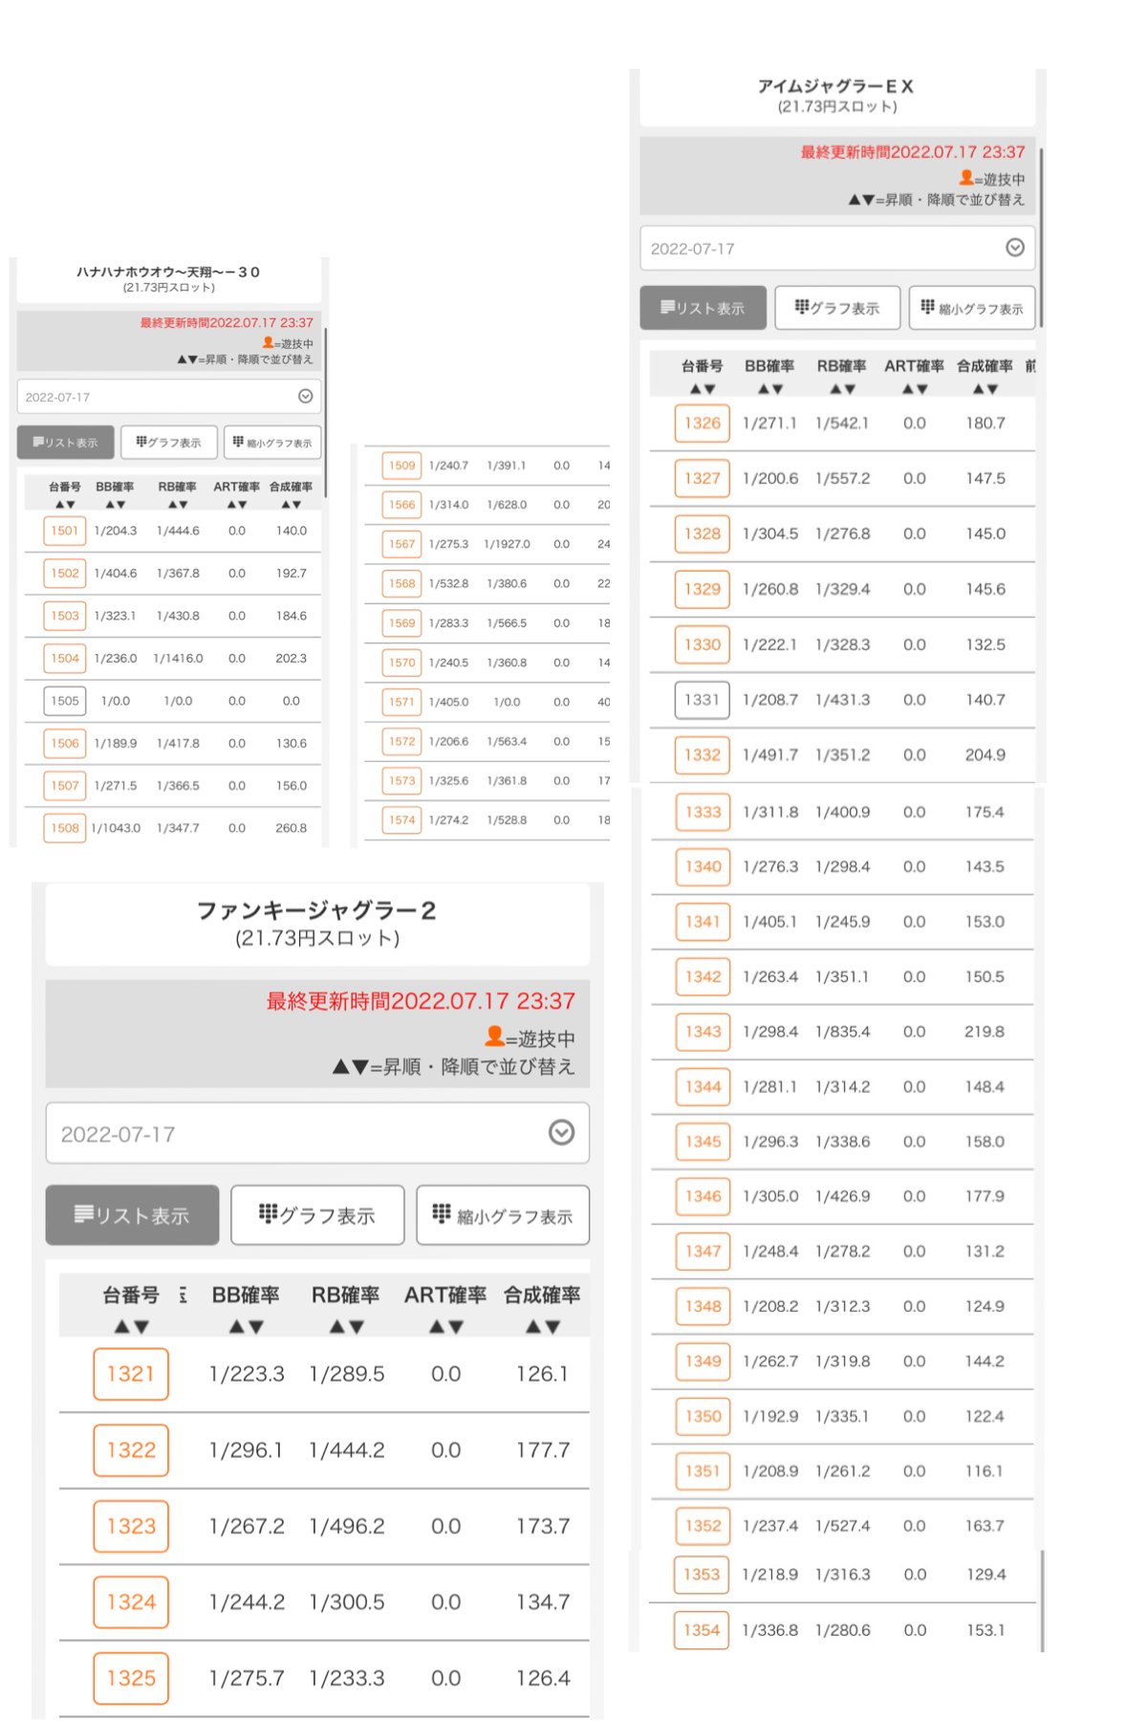This screenshot has width=1147, height=1721.
Task: Select リスト表示 tab in Hana Hana Houou panel
Action: [65, 443]
